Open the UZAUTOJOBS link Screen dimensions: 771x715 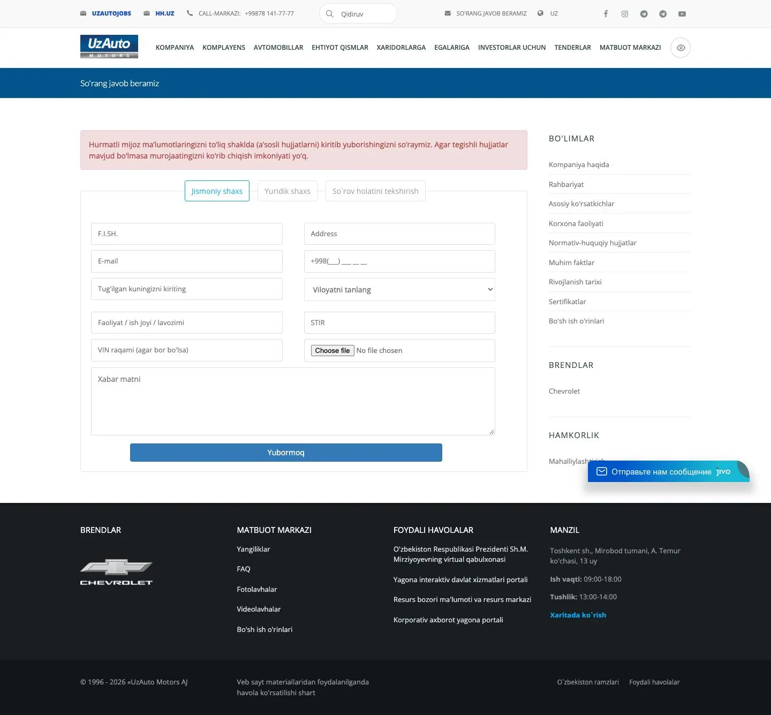[111, 13]
